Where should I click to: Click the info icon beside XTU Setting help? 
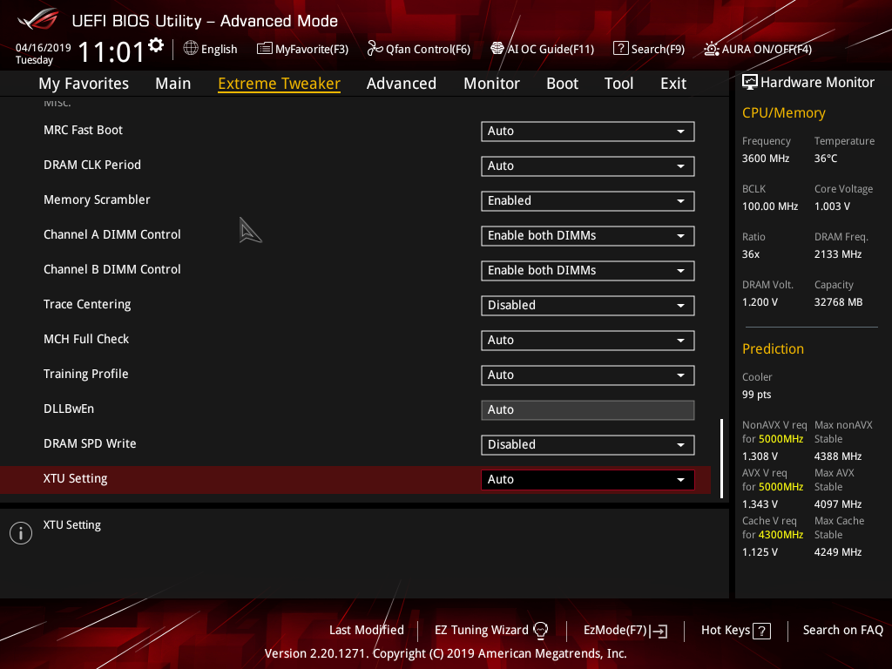pyautogui.click(x=21, y=533)
